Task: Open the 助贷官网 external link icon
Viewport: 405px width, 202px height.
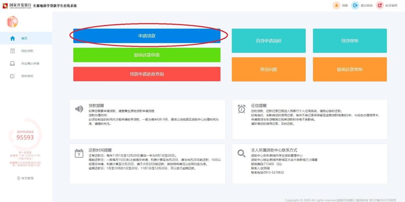Action: [x=380, y=6]
